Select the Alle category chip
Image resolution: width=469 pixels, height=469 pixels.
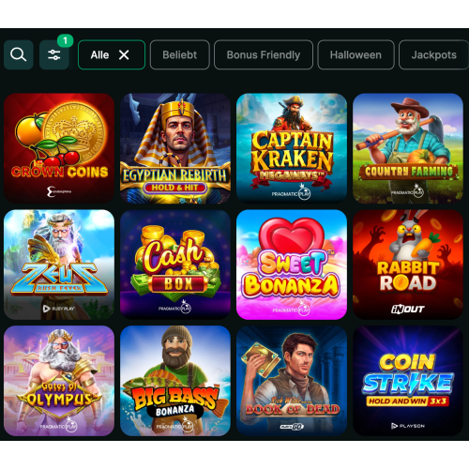[112, 54]
